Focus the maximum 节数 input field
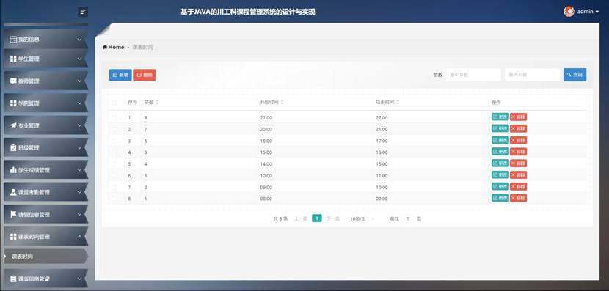Viewport: 609px width, 291px height. [x=532, y=75]
